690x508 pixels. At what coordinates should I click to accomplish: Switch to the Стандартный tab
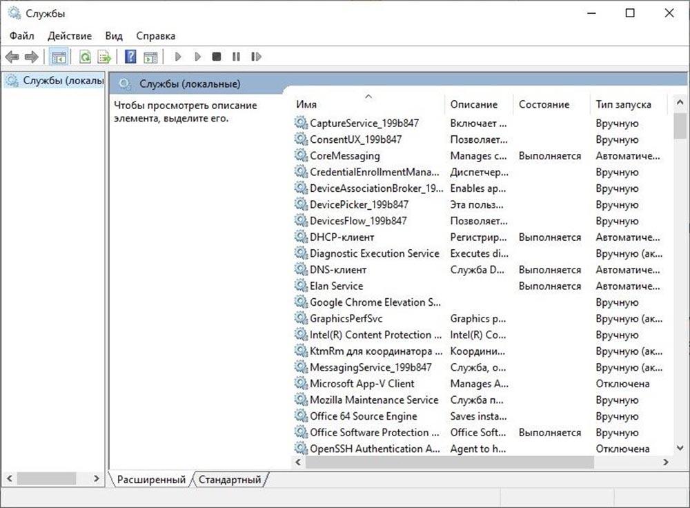230,480
